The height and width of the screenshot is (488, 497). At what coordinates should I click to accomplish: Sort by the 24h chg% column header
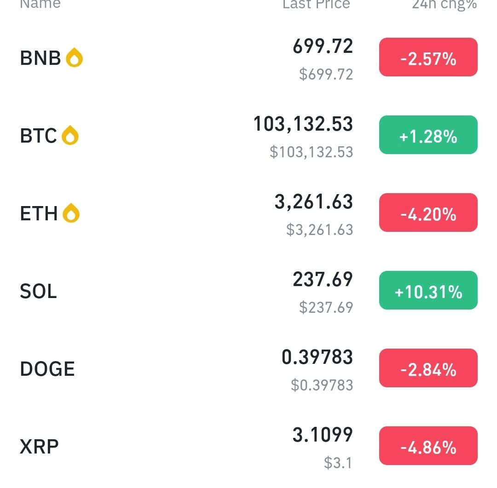click(x=445, y=5)
